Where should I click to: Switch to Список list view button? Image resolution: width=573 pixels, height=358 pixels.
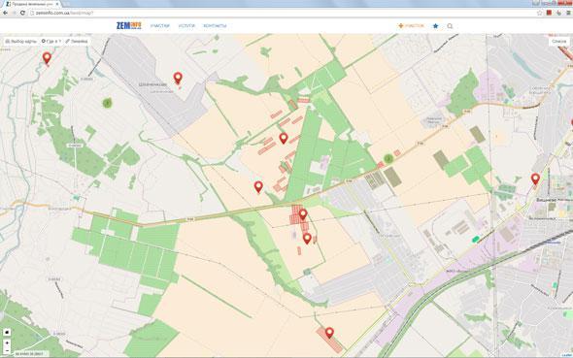click(x=559, y=42)
